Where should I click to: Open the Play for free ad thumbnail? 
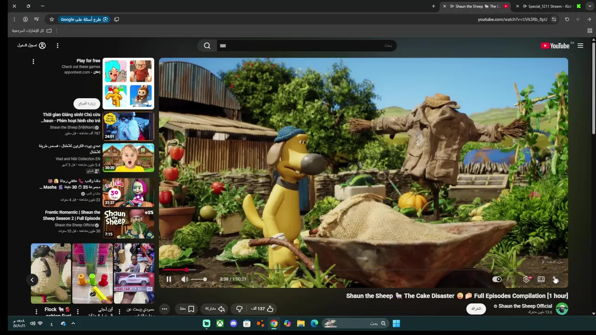(128, 84)
